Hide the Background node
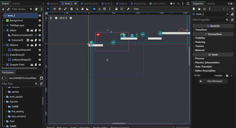236x128 pixels. [x=40, y=20]
